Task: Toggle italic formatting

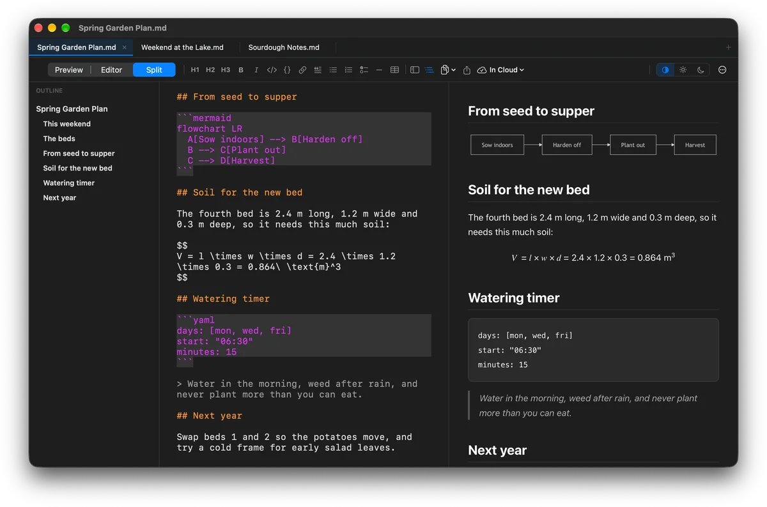Action: point(256,70)
